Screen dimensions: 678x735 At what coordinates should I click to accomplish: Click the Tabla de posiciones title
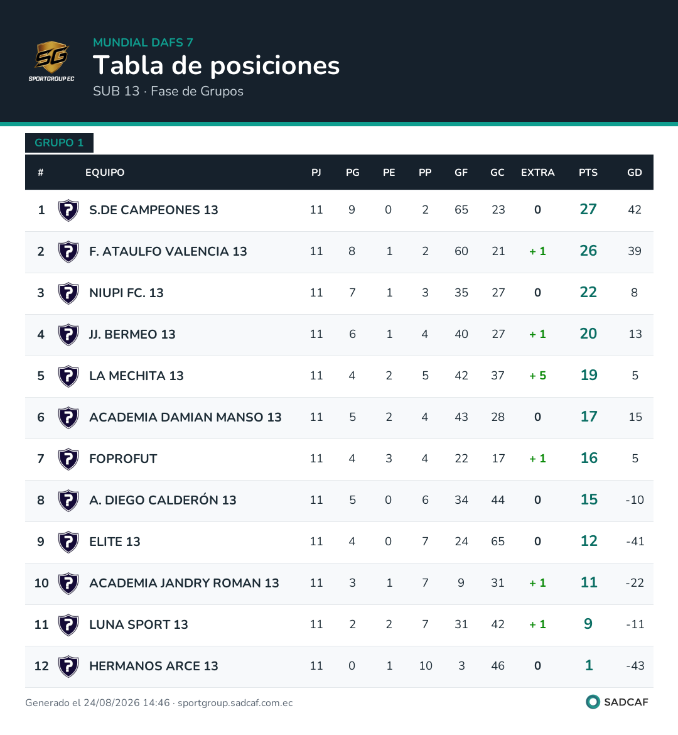click(x=216, y=65)
